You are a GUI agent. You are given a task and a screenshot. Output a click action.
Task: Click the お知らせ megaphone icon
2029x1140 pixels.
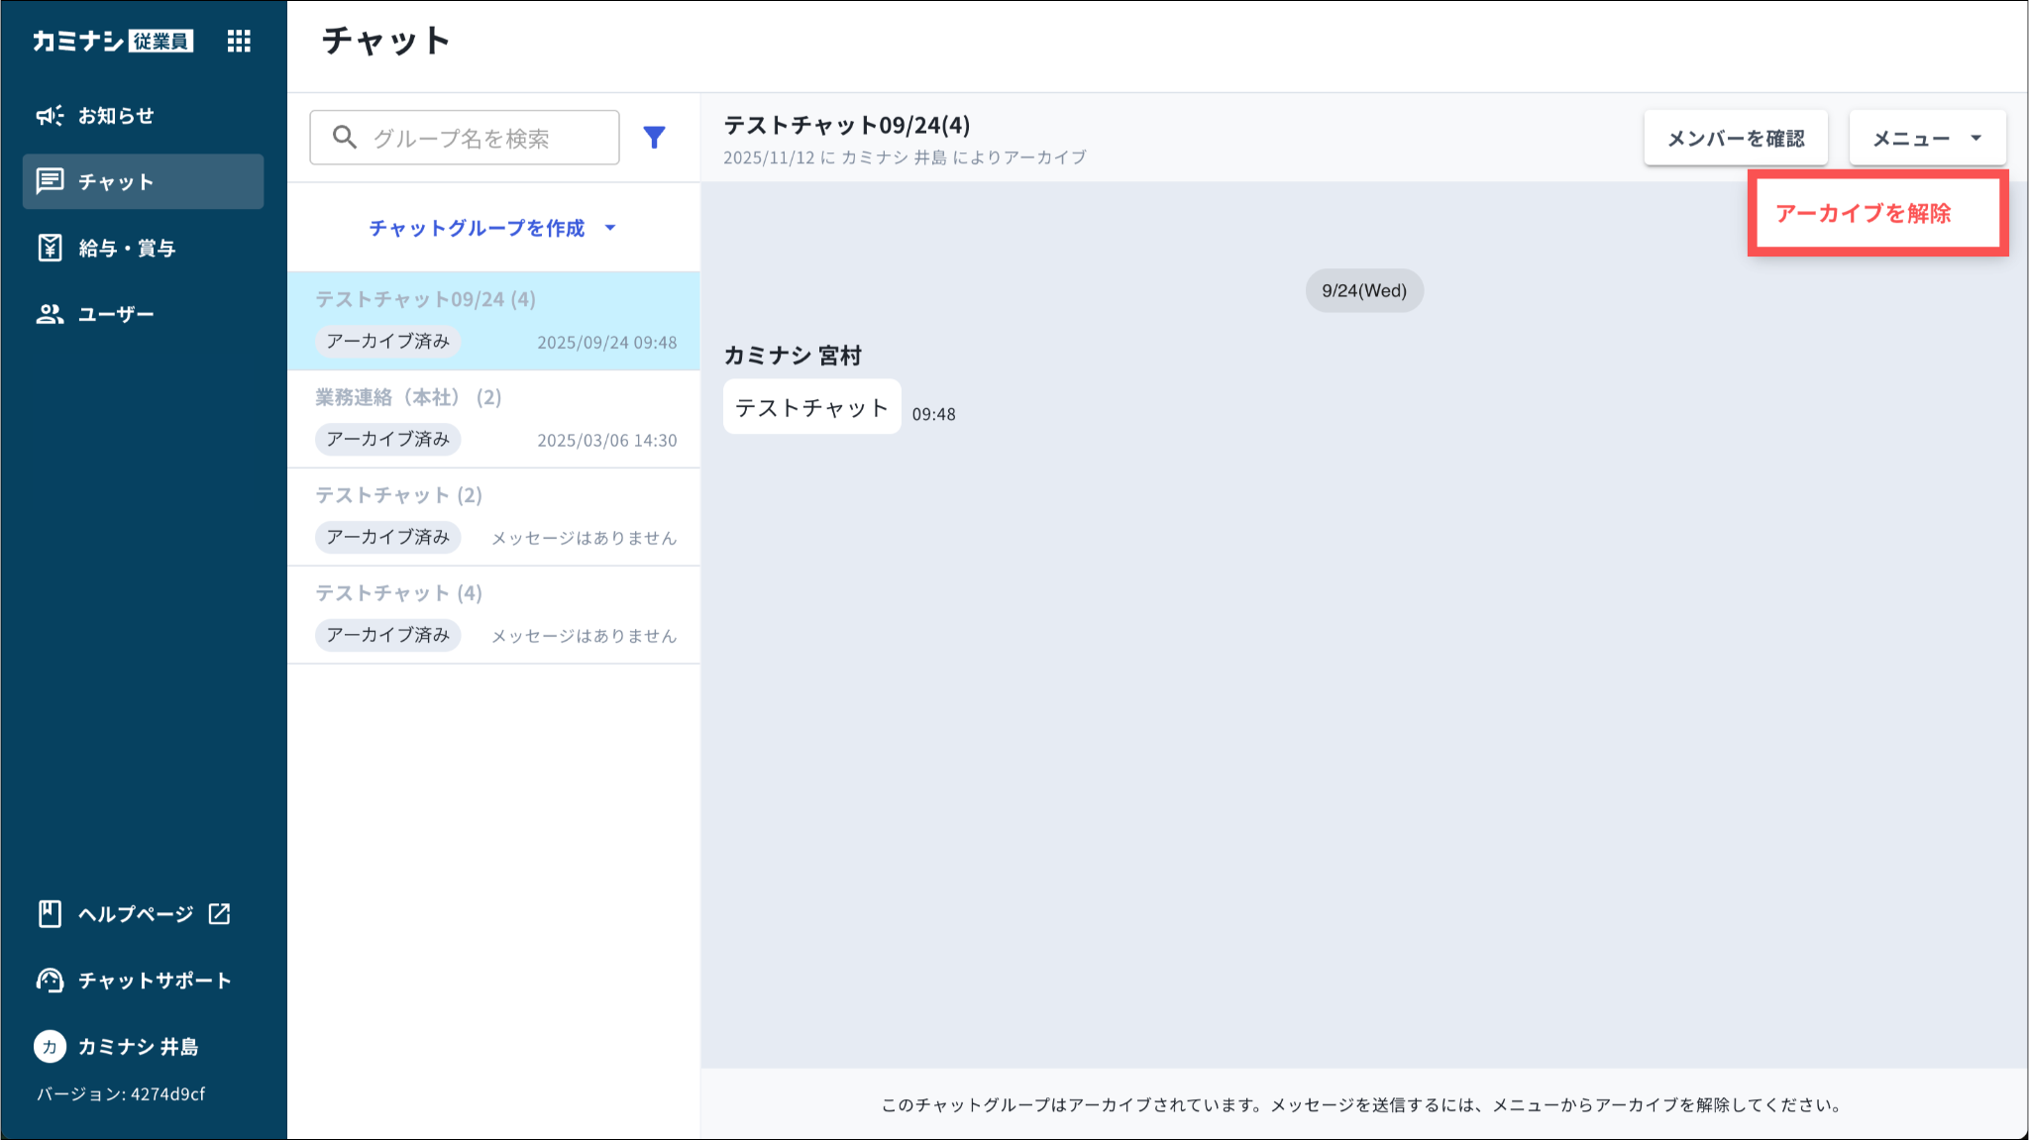(50, 116)
